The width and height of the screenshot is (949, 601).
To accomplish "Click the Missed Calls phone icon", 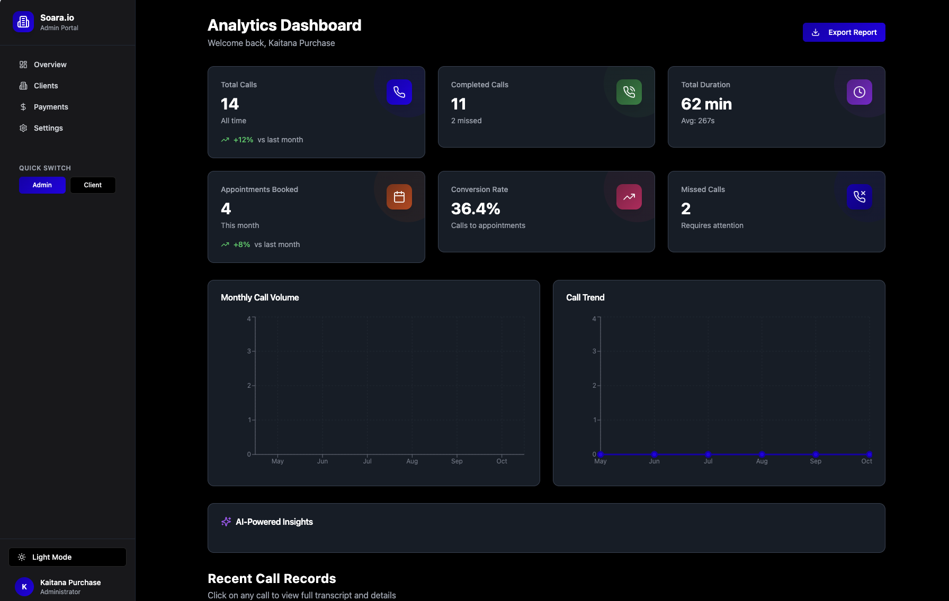I will click(x=859, y=197).
